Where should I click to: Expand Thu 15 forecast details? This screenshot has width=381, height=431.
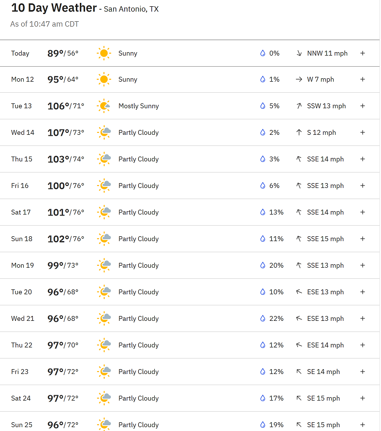362,159
